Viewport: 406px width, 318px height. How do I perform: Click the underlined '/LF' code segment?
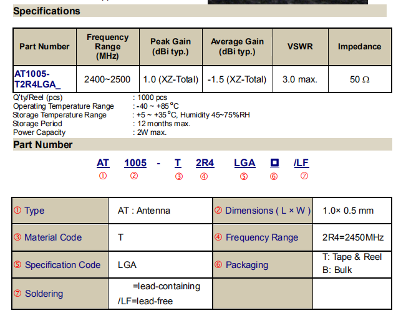point(301,163)
